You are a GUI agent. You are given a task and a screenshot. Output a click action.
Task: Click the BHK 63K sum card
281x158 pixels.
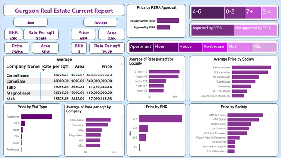[x=13, y=35]
